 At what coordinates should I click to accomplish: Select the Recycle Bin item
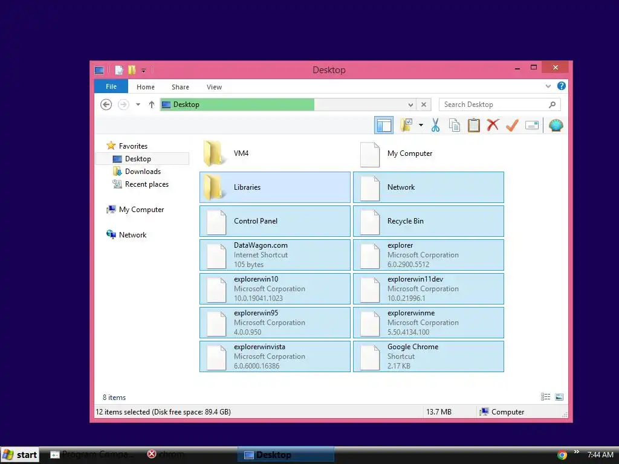[429, 221]
